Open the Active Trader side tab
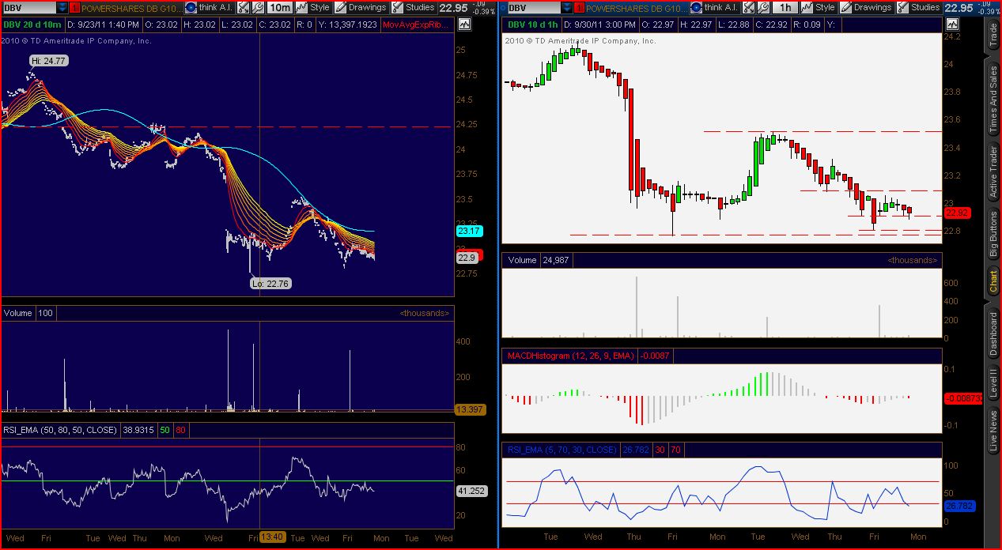 (993, 172)
